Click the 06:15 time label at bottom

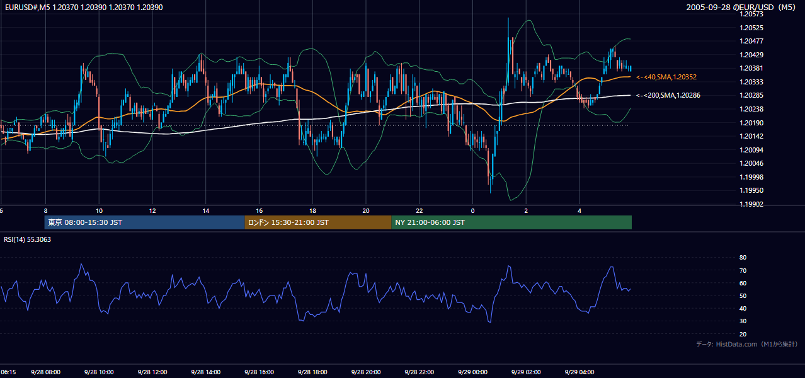pyautogui.click(x=8, y=372)
